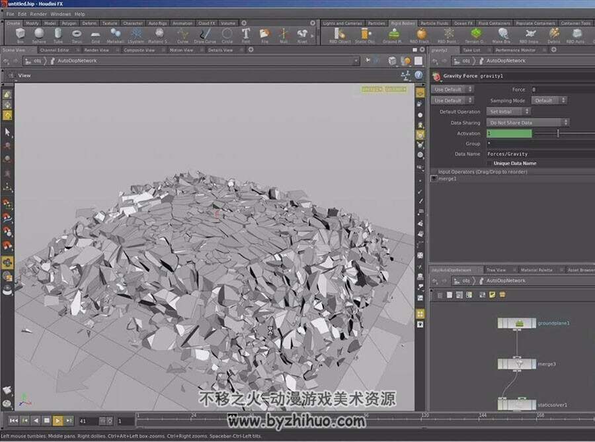Click the Terrain Object shelf tool
The height and width of the screenshot is (442, 595).
pyautogui.click(x=475, y=36)
